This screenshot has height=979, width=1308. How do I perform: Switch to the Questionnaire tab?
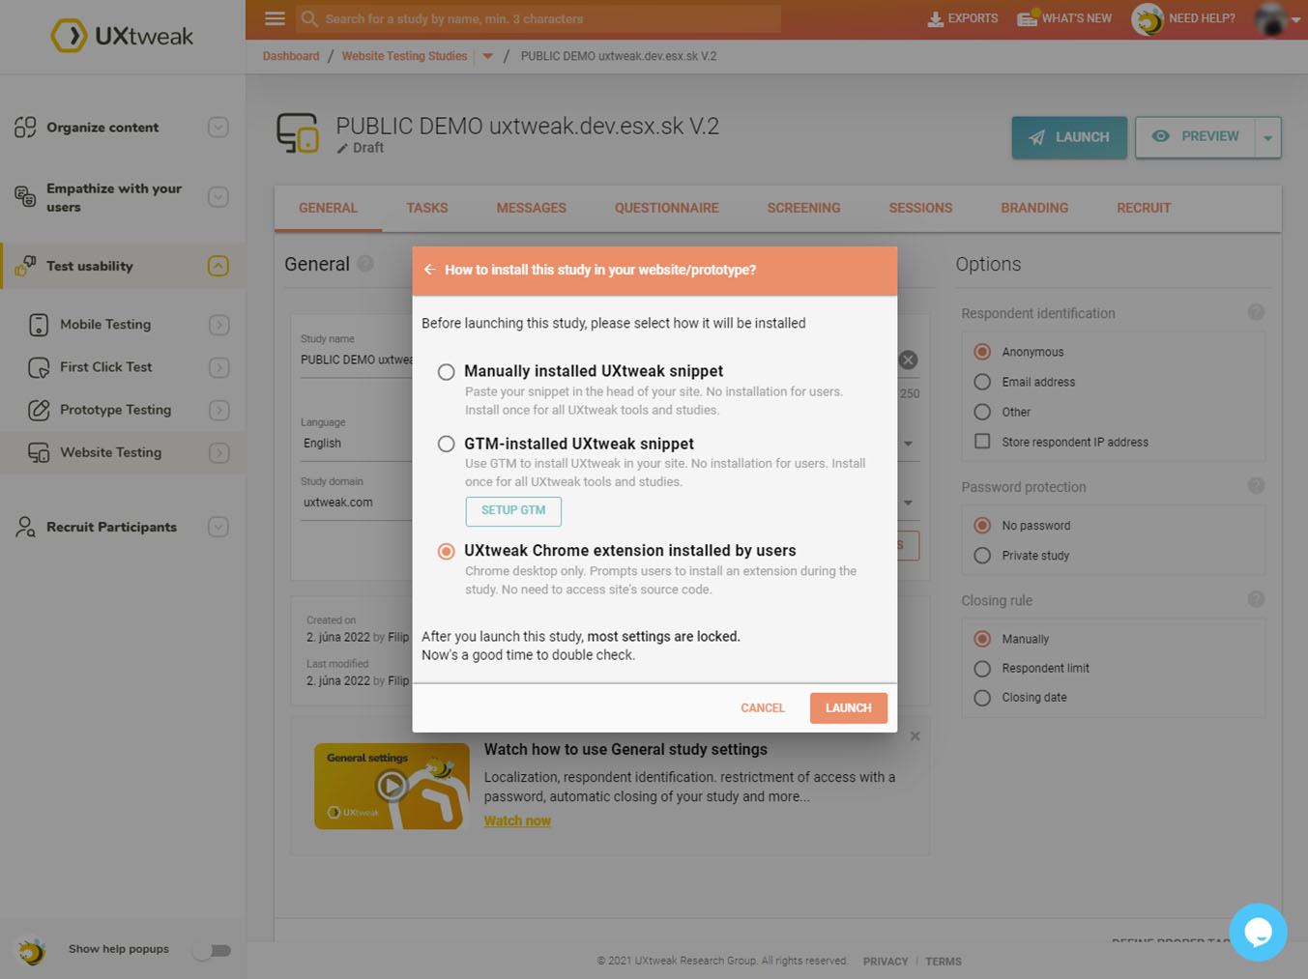coord(666,208)
